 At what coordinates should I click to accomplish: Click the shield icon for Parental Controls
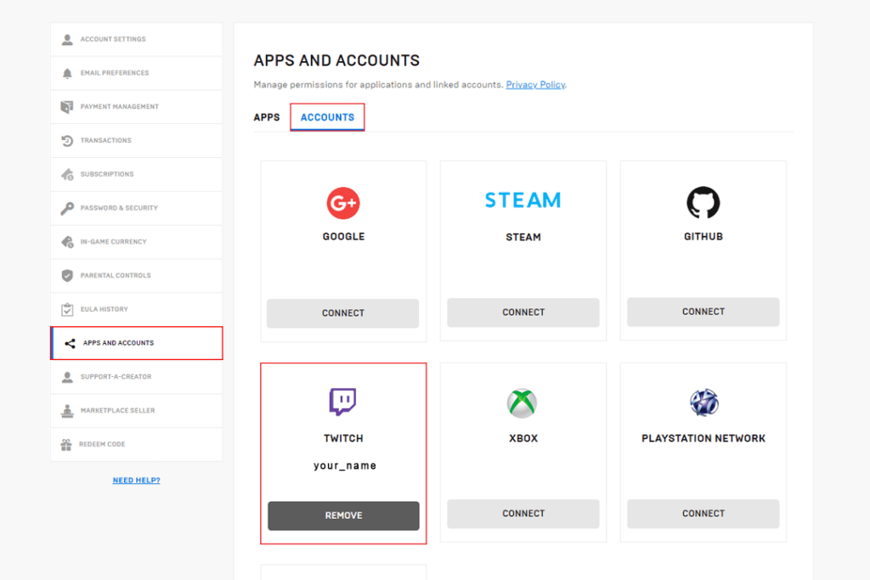tap(67, 275)
